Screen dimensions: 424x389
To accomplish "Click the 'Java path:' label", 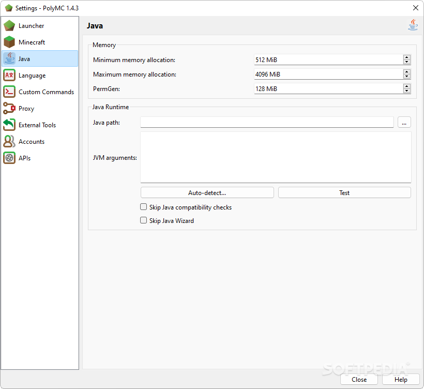I will [107, 123].
